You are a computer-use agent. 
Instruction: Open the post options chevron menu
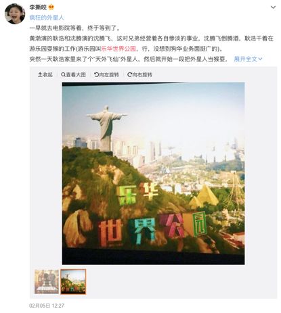click(x=273, y=7)
